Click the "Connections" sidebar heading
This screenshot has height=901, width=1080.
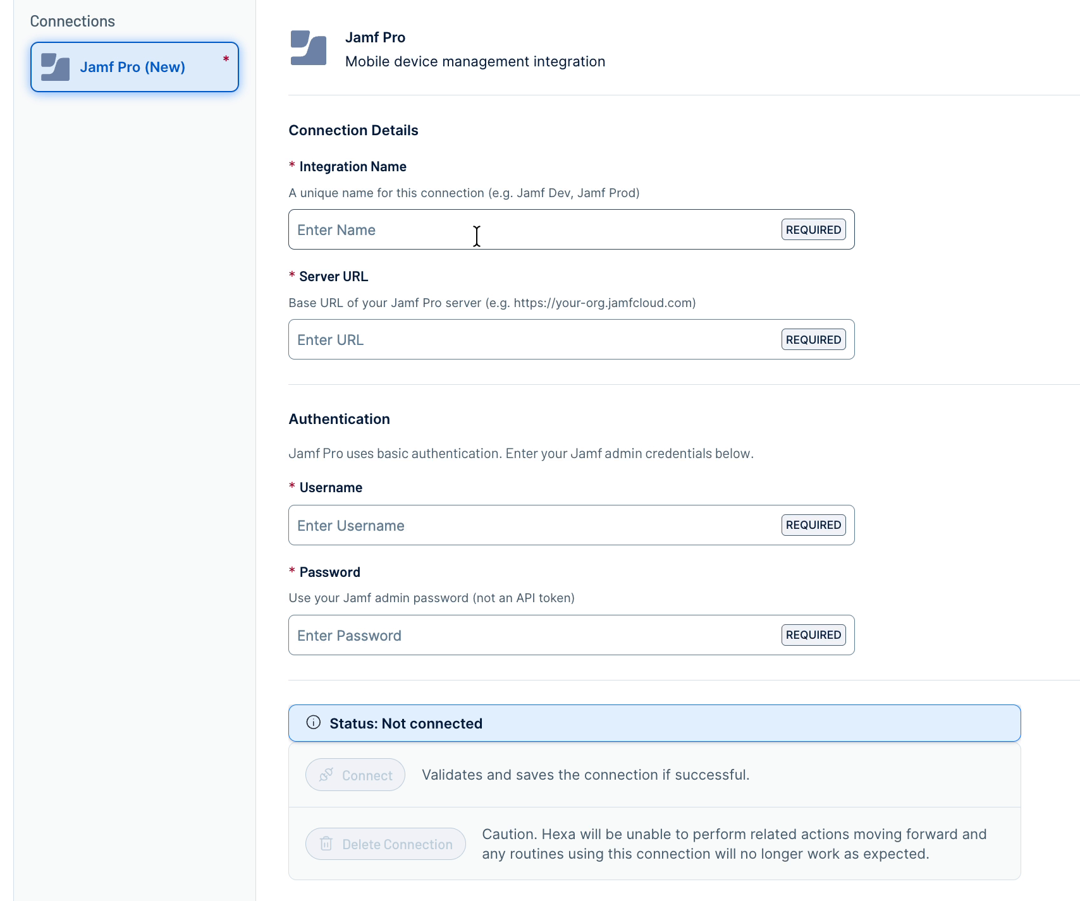[73, 21]
